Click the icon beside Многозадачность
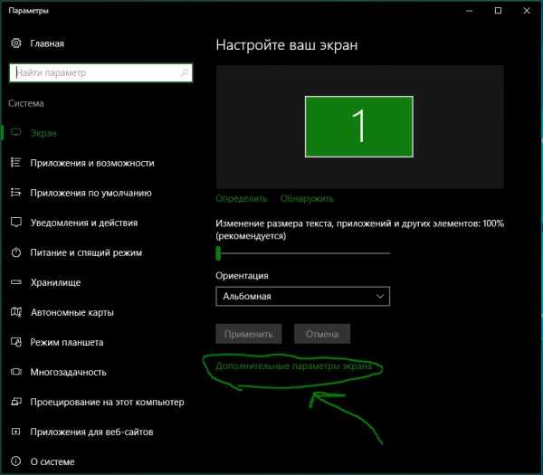Viewport: 543px width, 475px height. tap(16, 372)
